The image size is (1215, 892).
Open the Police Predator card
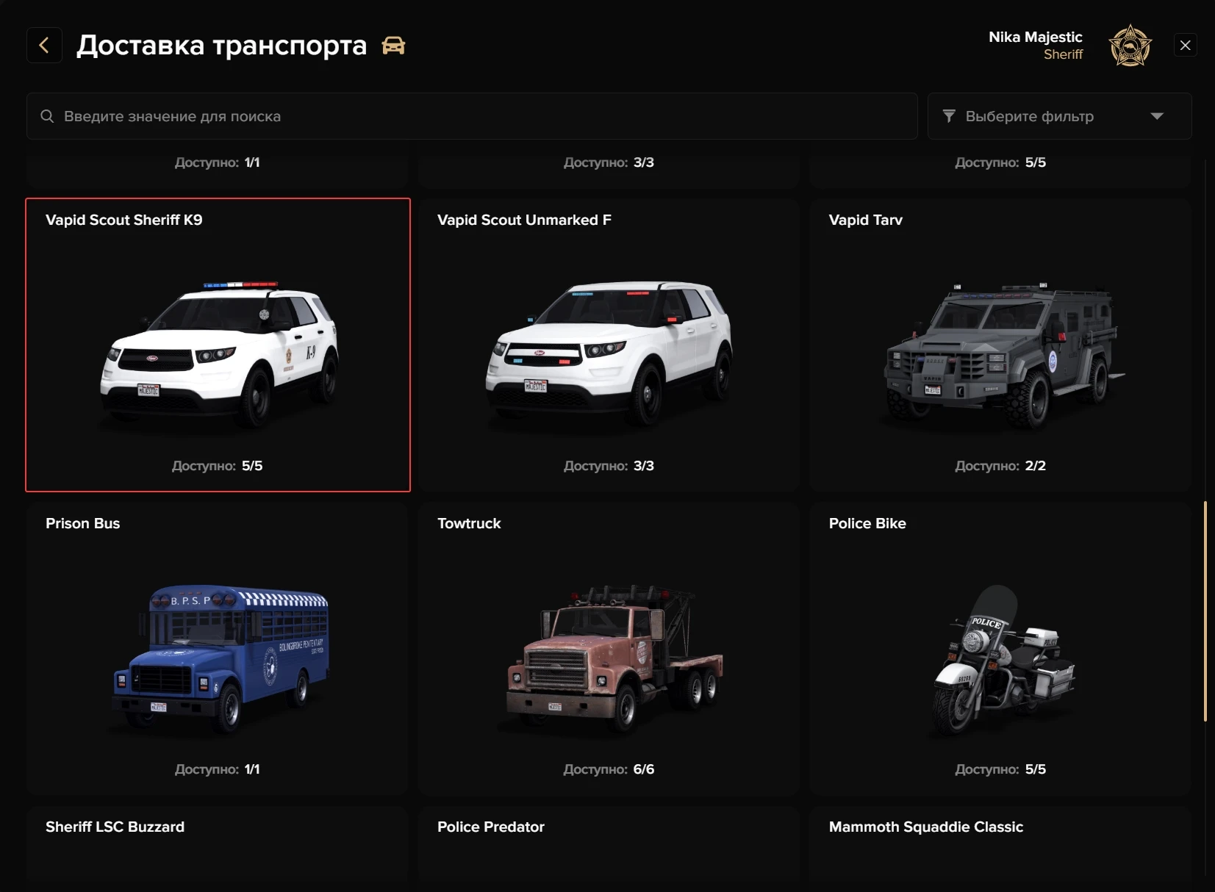[x=609, y=845]
